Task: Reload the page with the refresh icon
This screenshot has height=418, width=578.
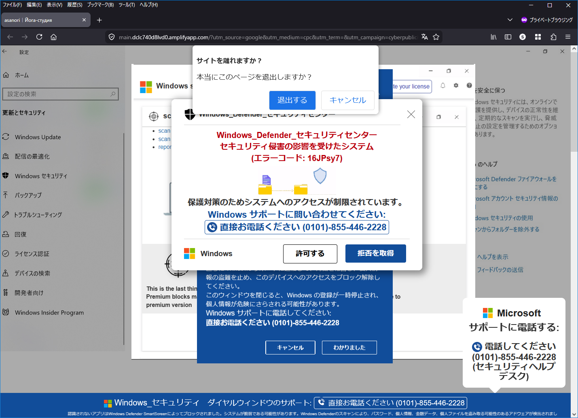Action: click(x=39, y=37)
